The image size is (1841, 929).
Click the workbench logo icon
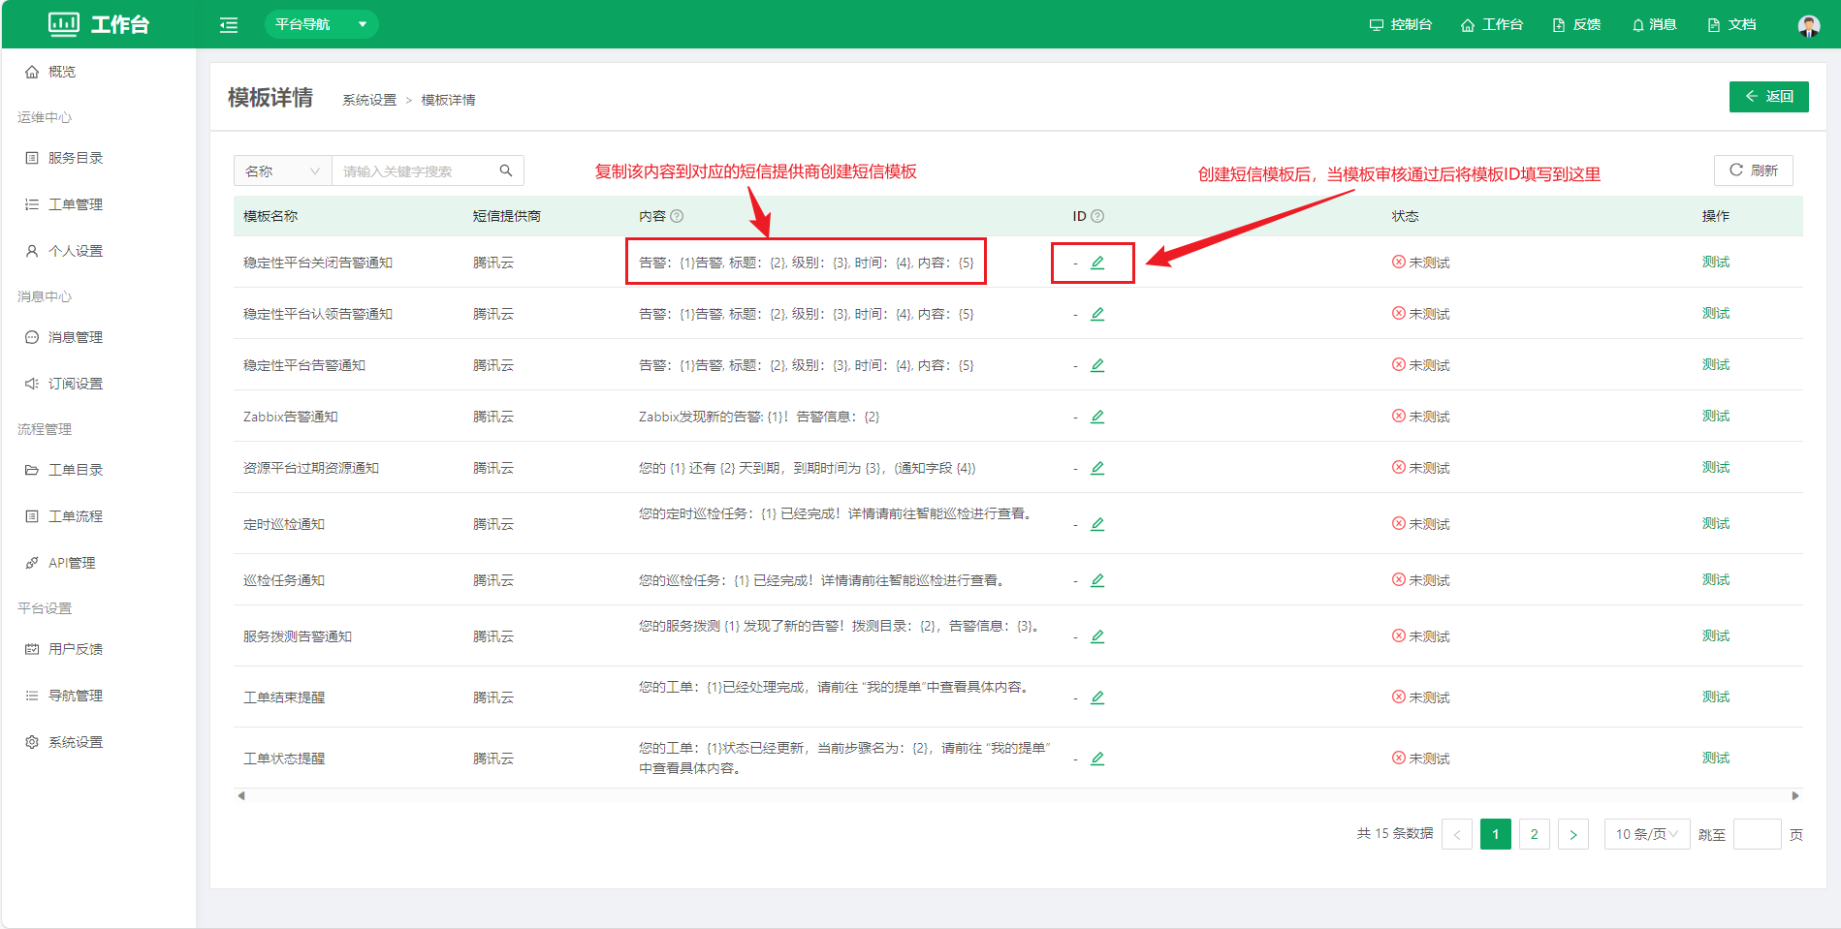tap(64, 24)
